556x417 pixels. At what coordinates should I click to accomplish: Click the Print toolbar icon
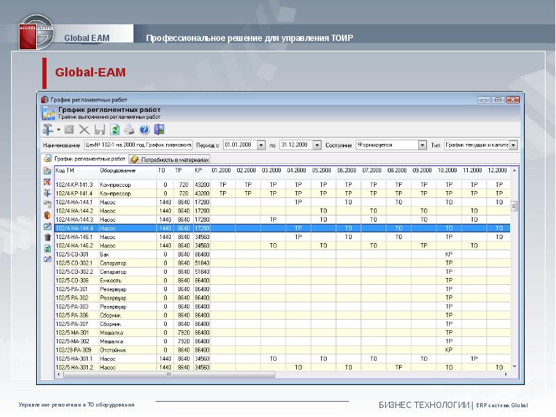(x=129, y=130)
